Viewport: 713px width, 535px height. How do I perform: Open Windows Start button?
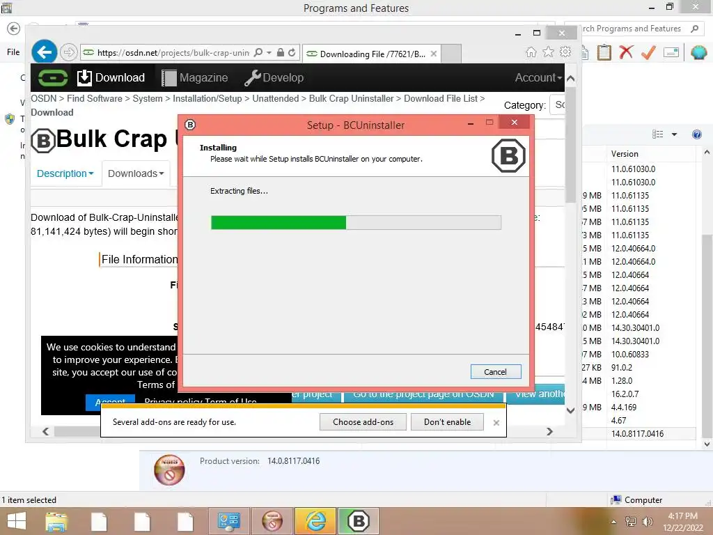click(x=17, y=521)
